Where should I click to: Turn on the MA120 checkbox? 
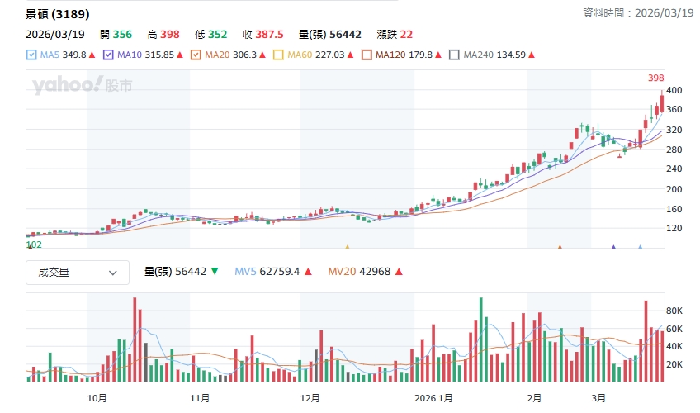366,55
